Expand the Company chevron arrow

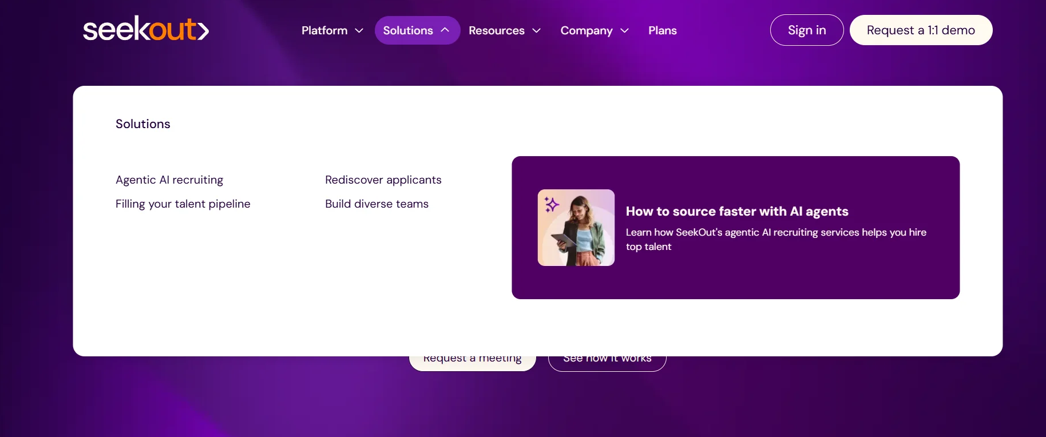point(625,31)
